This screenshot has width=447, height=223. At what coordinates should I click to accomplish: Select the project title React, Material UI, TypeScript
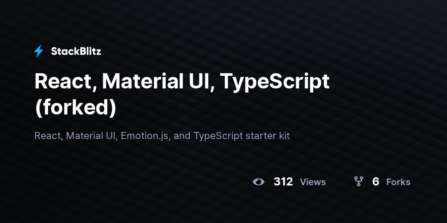(x=182, y=81)
